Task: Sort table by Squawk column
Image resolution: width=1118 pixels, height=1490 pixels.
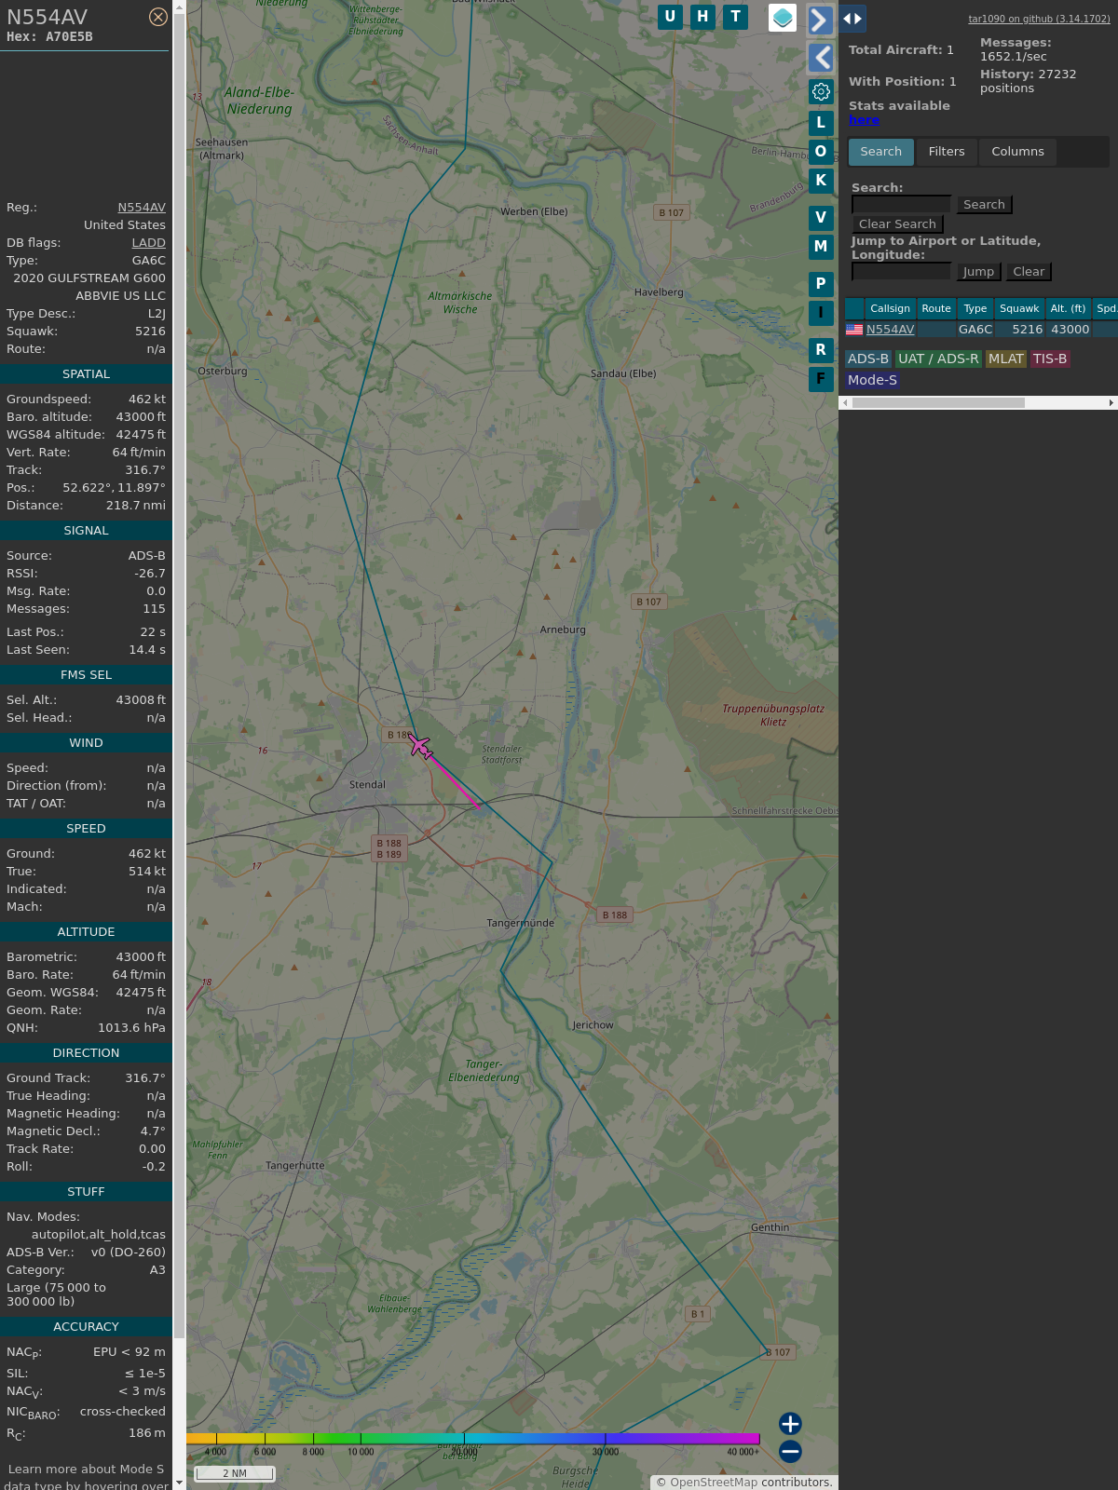Action: click(x=1019, y=308)
